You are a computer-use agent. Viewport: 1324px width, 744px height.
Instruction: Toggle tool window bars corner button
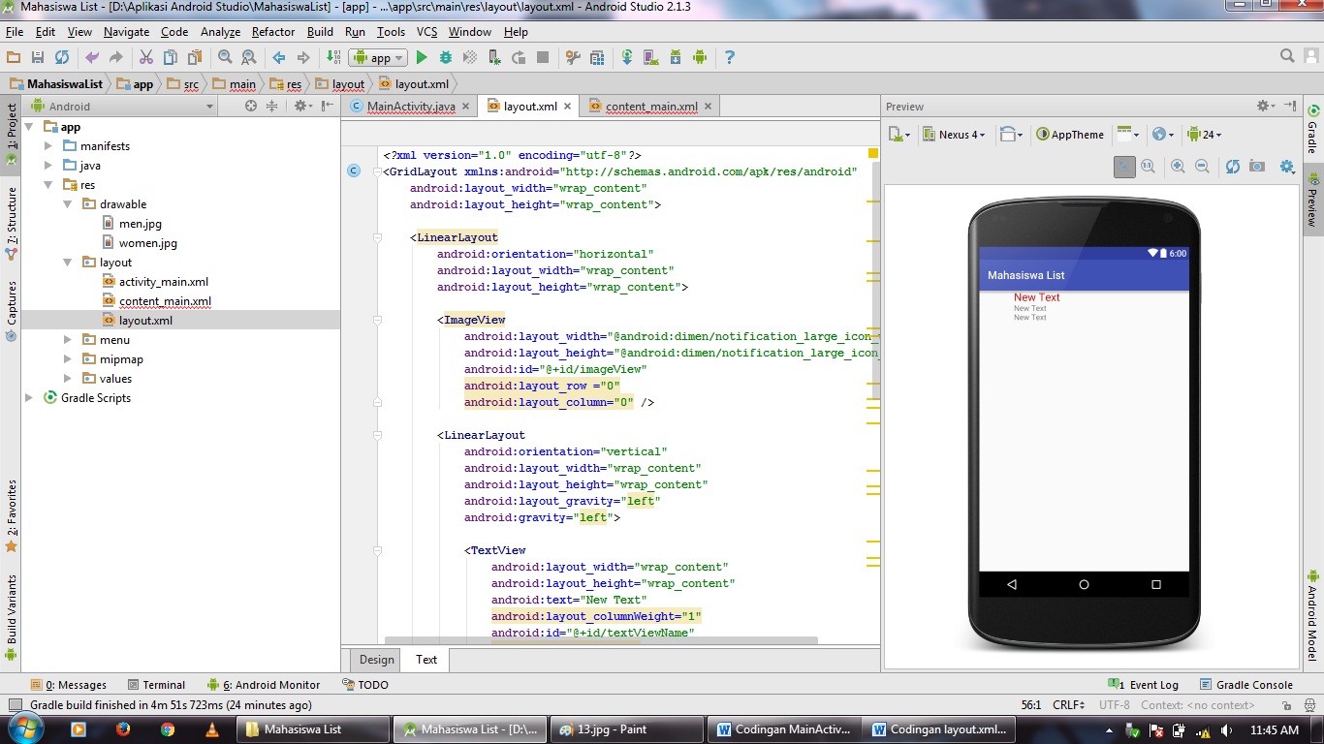(15, 705)
